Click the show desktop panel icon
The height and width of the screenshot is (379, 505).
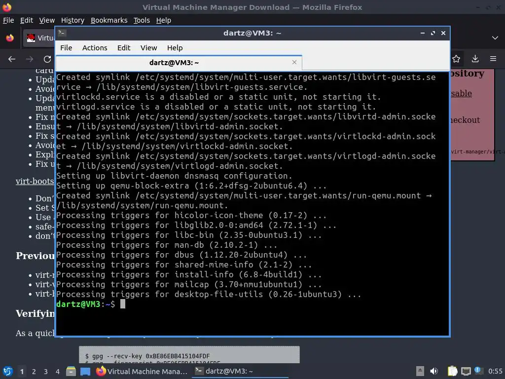click(x=85, y=371)
